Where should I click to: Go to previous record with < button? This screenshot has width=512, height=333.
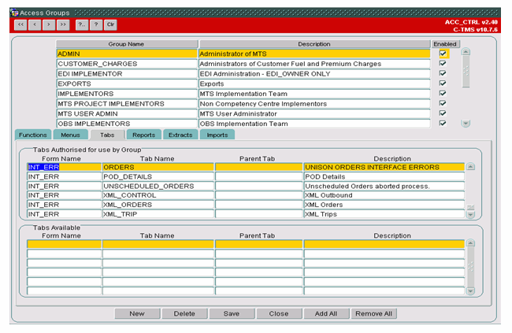35,24
